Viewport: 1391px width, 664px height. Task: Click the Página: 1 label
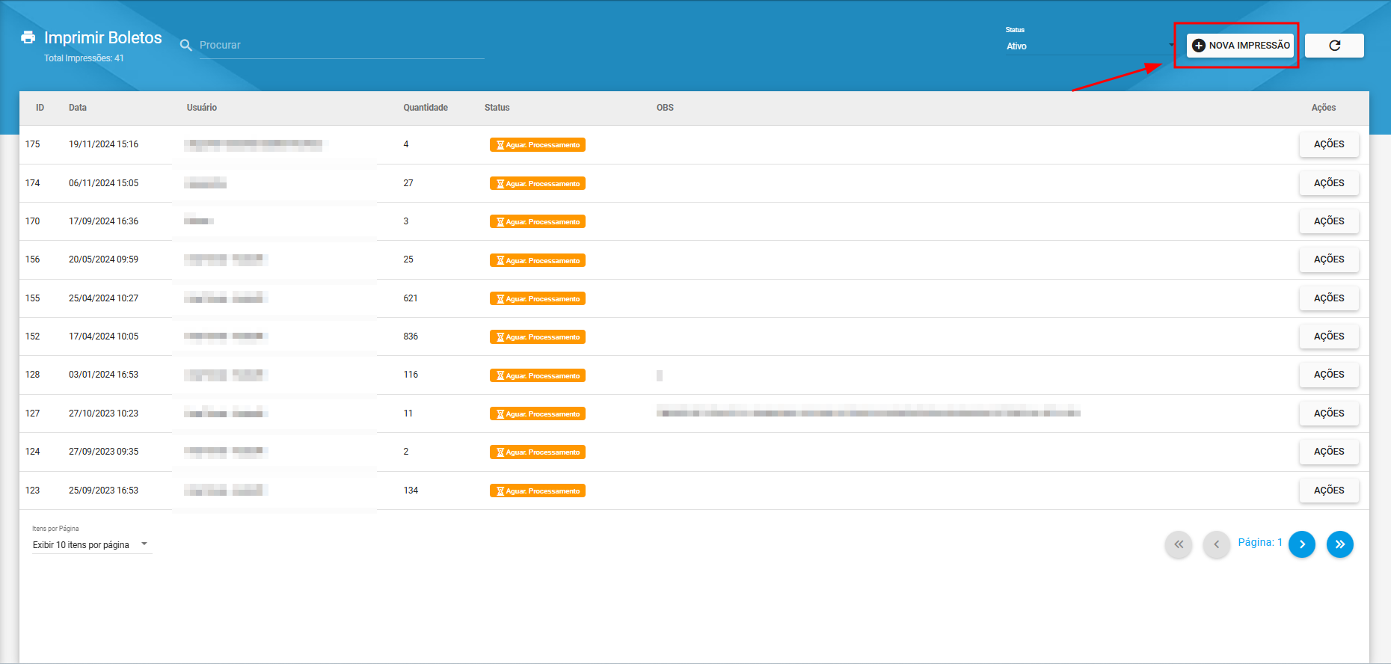click(x=1260, y=542)
